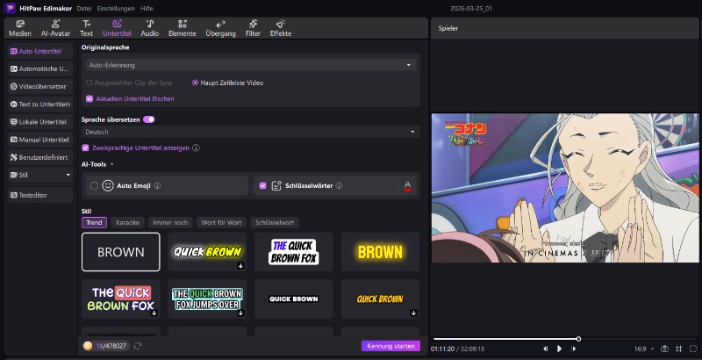This screenshot has width=702, height=360.
Task: Click info icon next to Auto Emoji
Action: click(157, 185)
